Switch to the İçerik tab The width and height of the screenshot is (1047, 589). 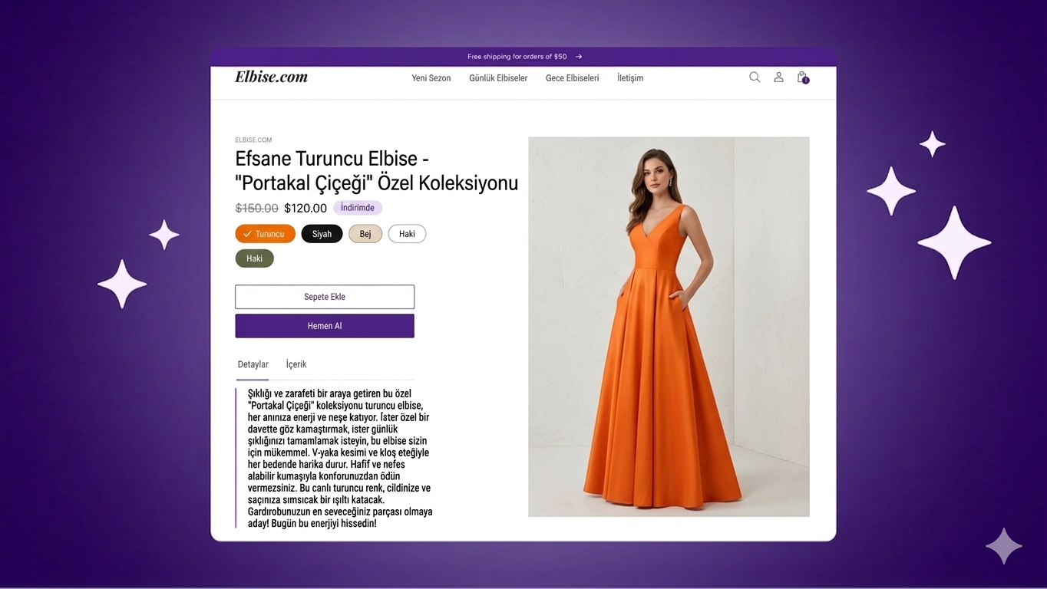[296, 364]
